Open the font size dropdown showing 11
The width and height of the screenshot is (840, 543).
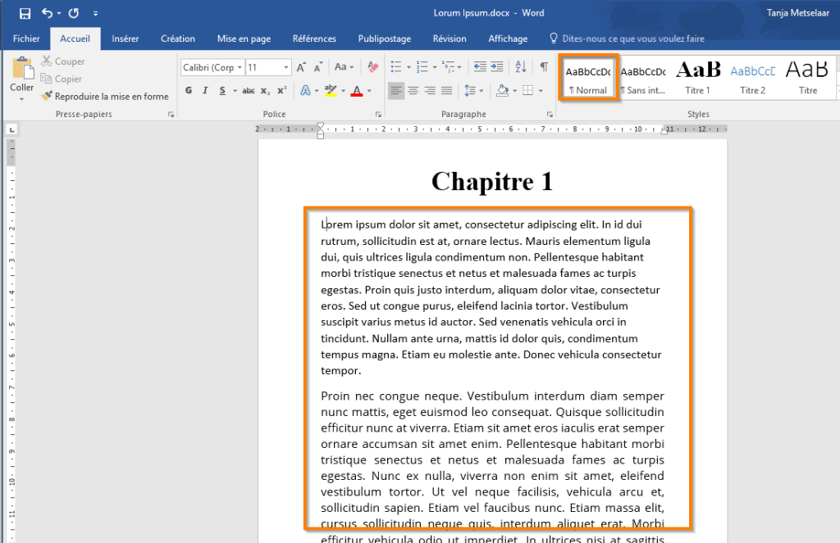coord(286,67)
